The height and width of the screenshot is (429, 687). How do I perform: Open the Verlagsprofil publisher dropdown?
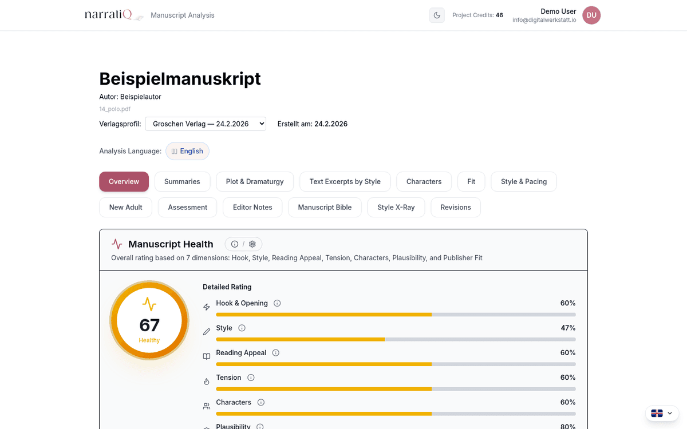205,123
